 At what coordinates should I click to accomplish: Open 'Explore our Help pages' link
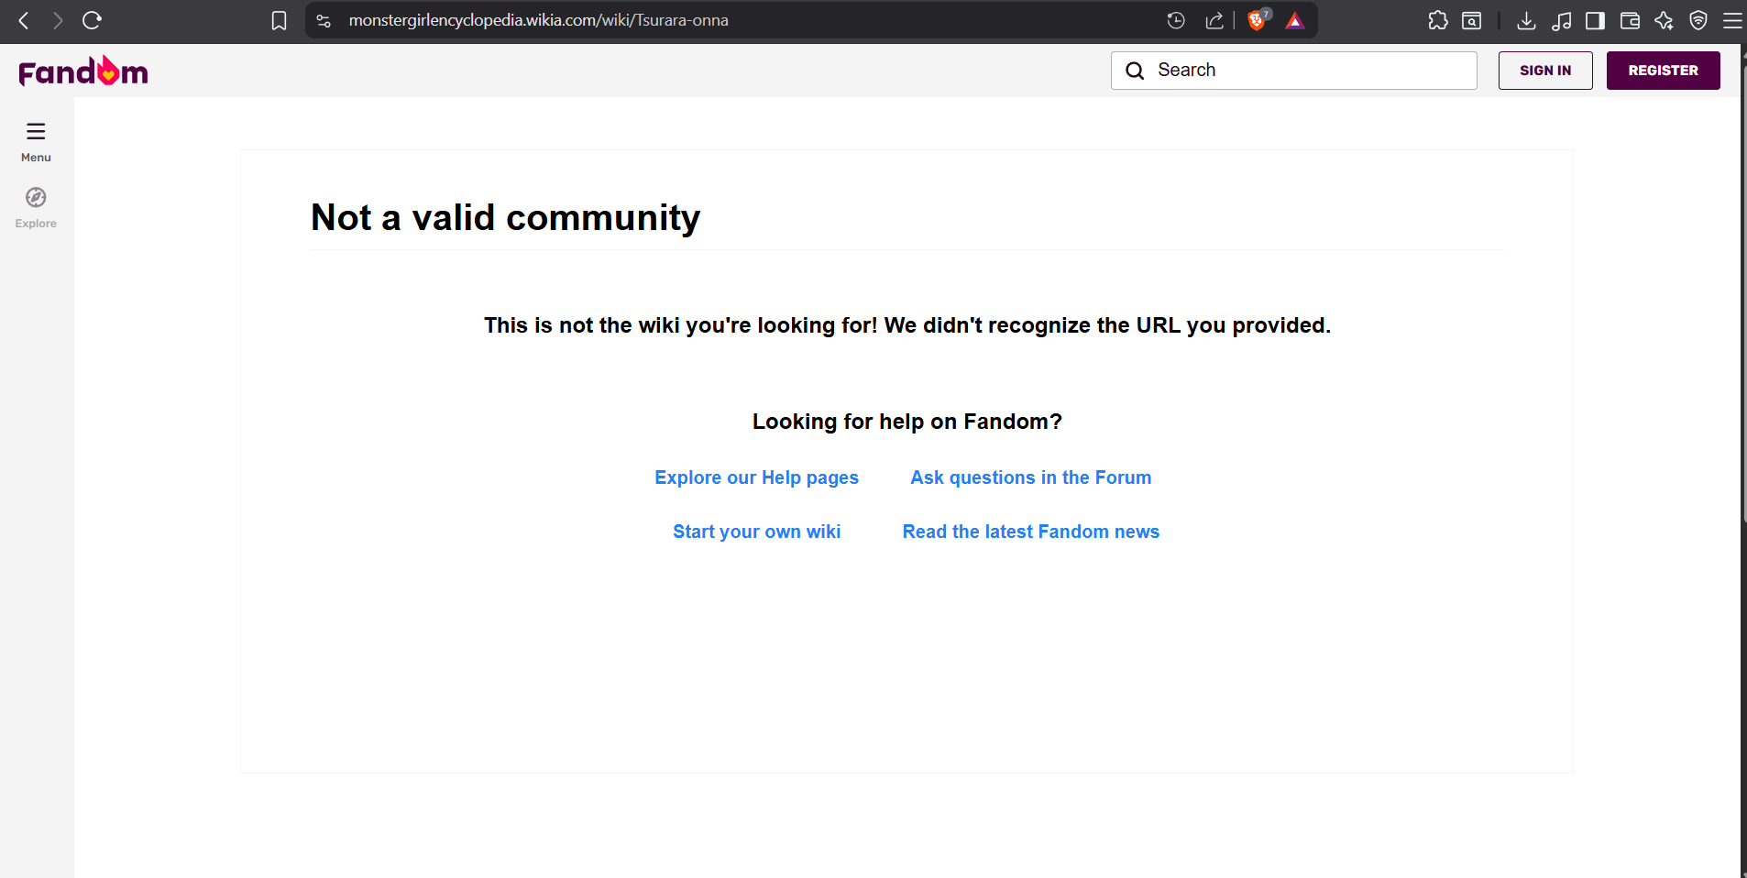(x=756, y=477)
